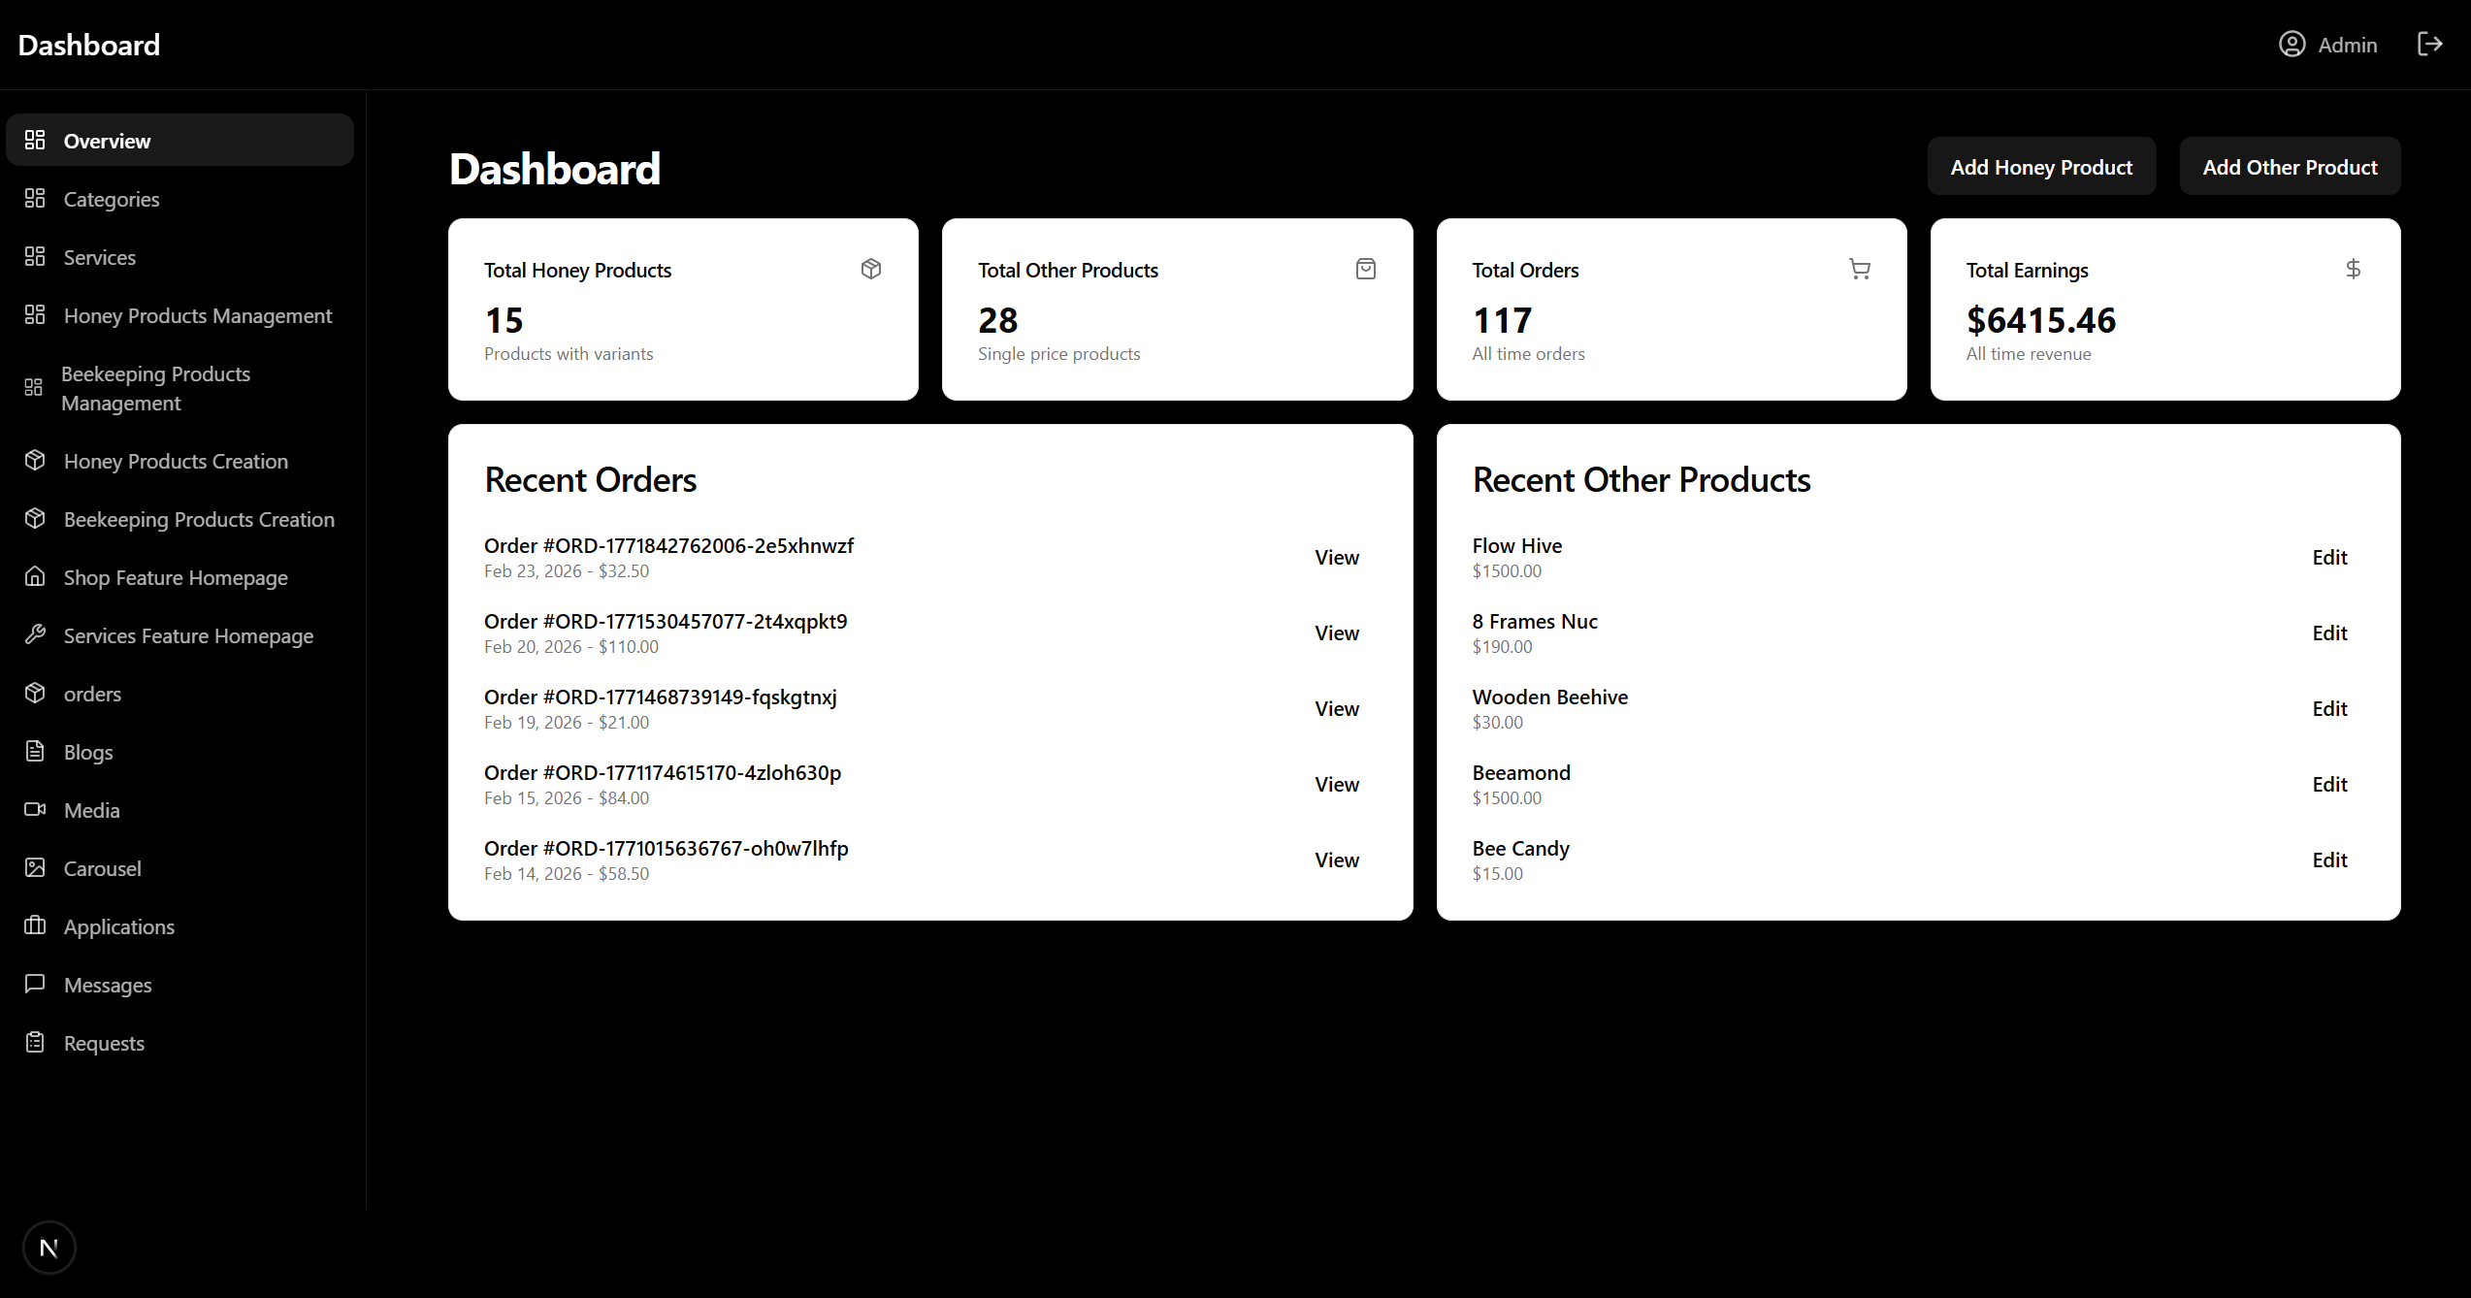The image size is (2471, 1298).
Task: Click the Add Other Product button
Action: tap(2291, 166)
